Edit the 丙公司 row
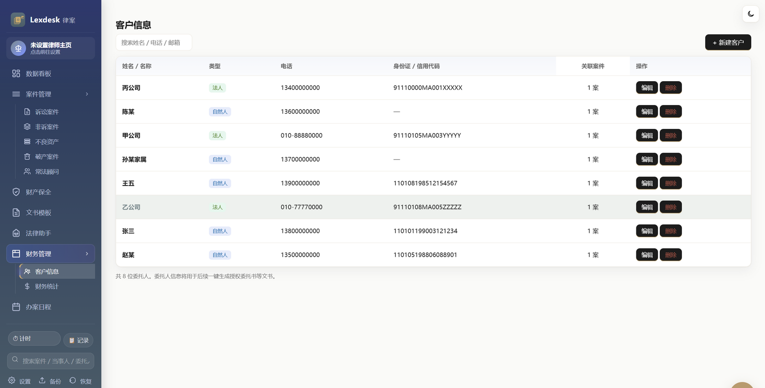The height and width of the screenshot is (388, 765). [647, 88]
